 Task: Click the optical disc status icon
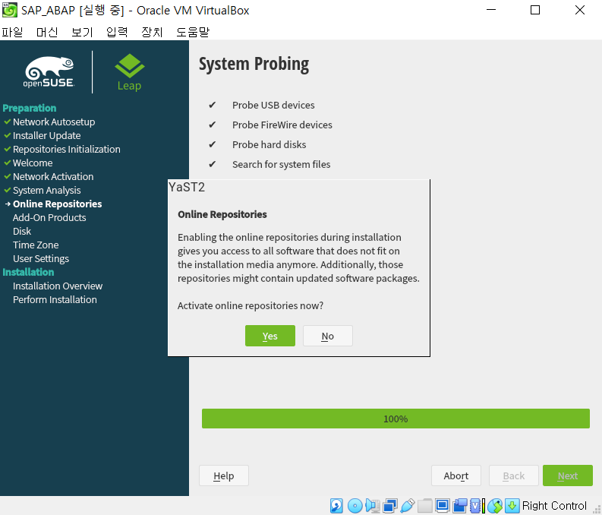[x=355, y=506]
